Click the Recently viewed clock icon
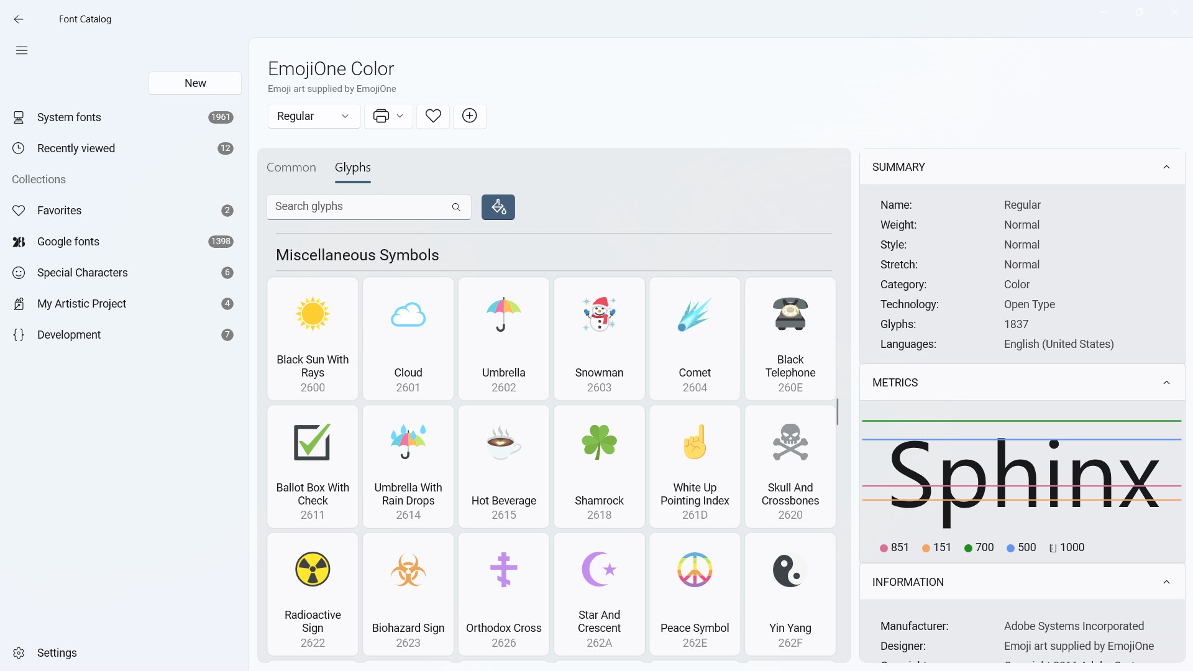Image resolution: width=1193 pixels, height=671 pixels. [x=19, y=148]
